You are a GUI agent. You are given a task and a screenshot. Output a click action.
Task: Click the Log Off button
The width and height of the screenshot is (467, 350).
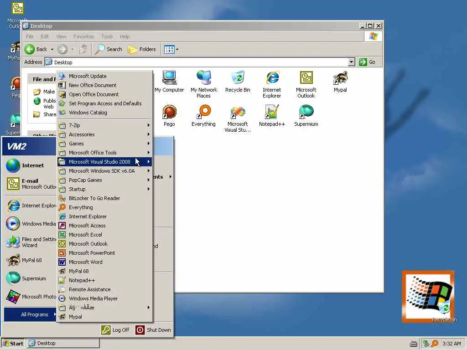coord(115,330)
